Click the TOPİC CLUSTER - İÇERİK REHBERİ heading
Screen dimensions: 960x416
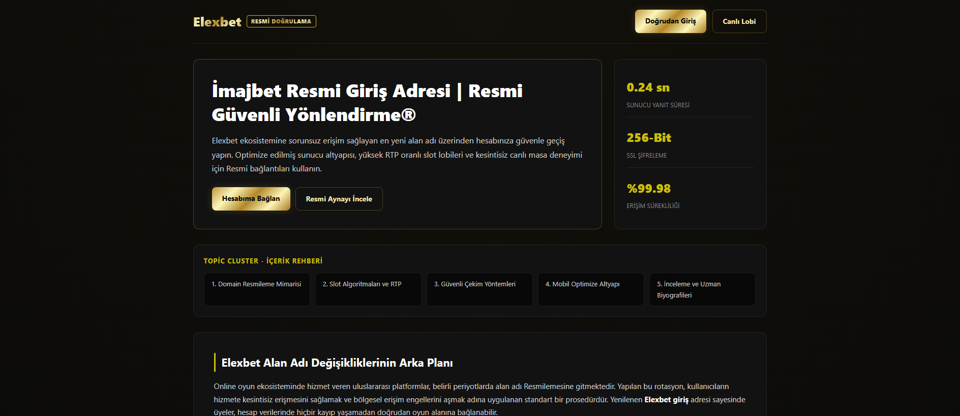(263, 261)
